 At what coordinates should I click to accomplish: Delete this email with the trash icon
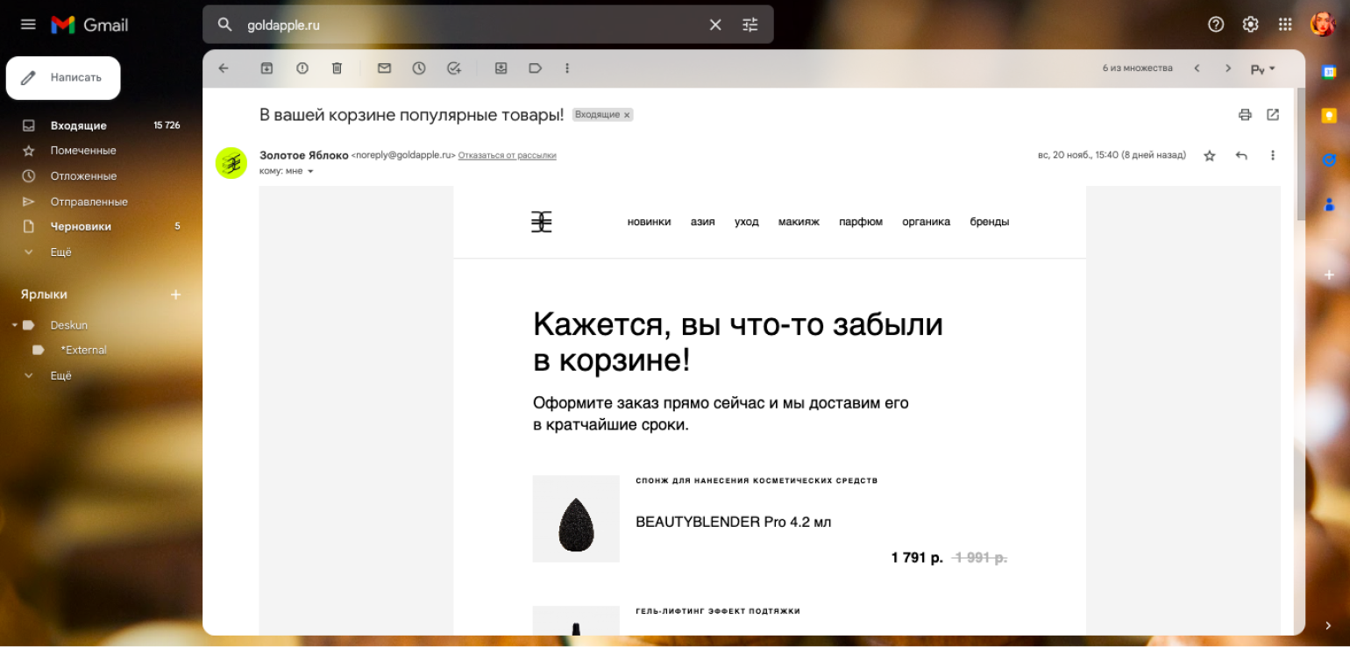337,68
